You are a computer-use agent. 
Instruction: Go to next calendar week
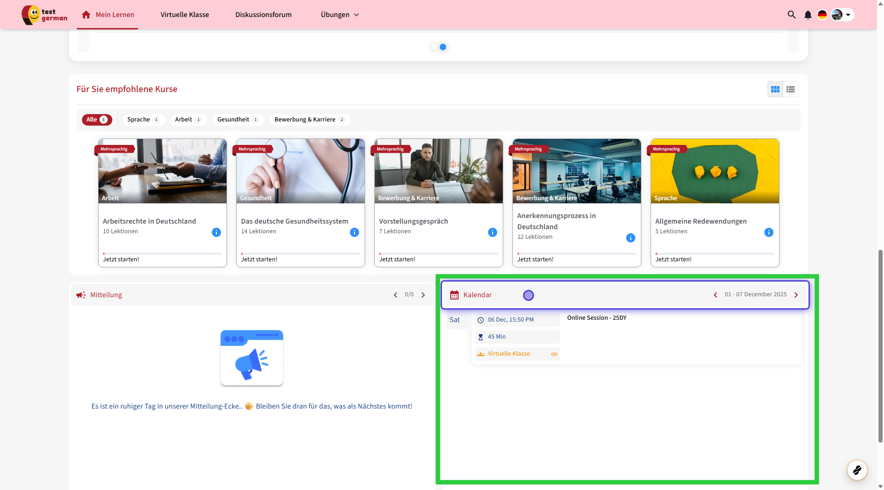796,295
